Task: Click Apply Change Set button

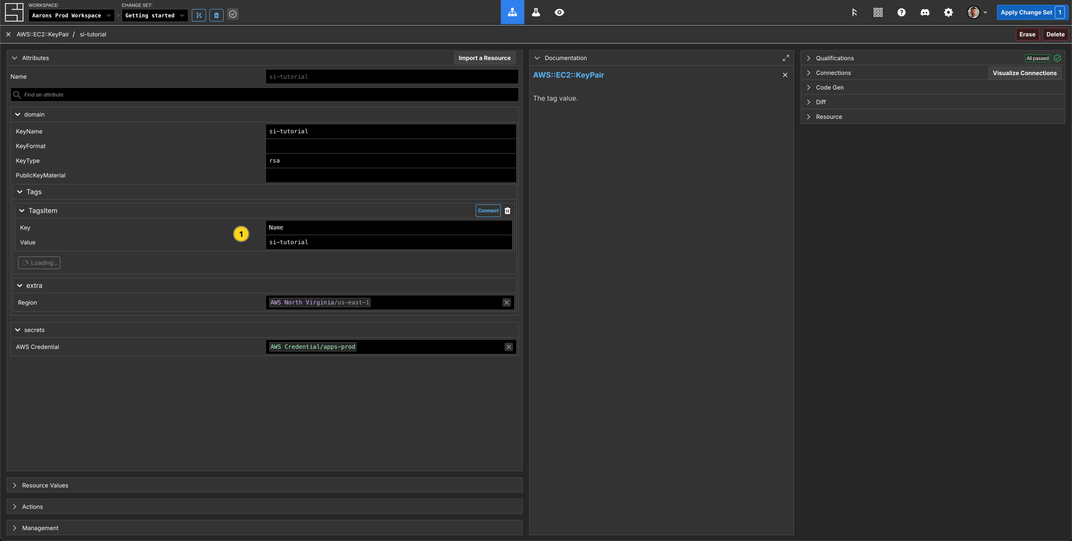Action: (x=1033, y=12)
